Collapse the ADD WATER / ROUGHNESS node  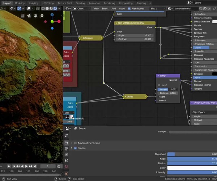[116, 23]
